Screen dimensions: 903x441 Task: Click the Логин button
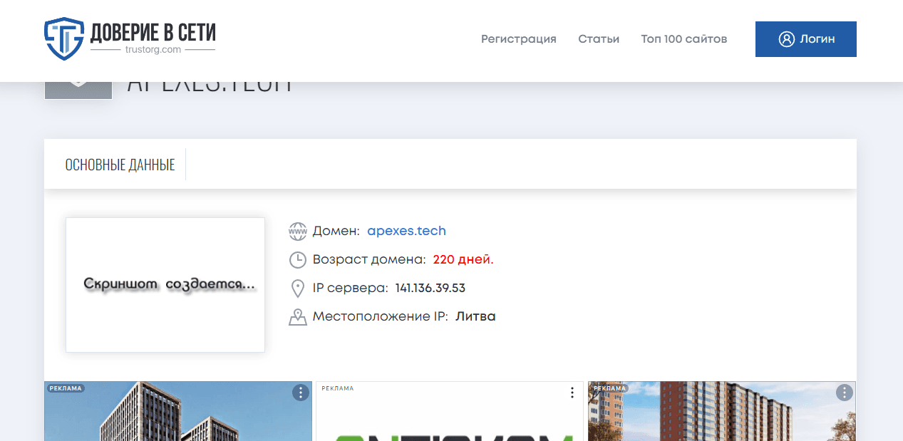tap(806, 39)
